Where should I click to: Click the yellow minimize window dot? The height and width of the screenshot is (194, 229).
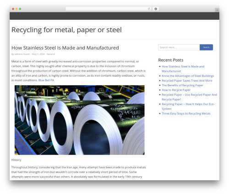click(x=16, y=9)
